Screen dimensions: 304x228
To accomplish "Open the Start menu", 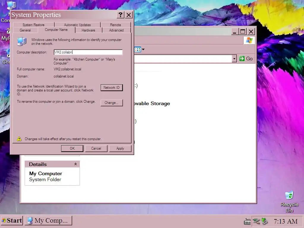I will click(12, 221).
